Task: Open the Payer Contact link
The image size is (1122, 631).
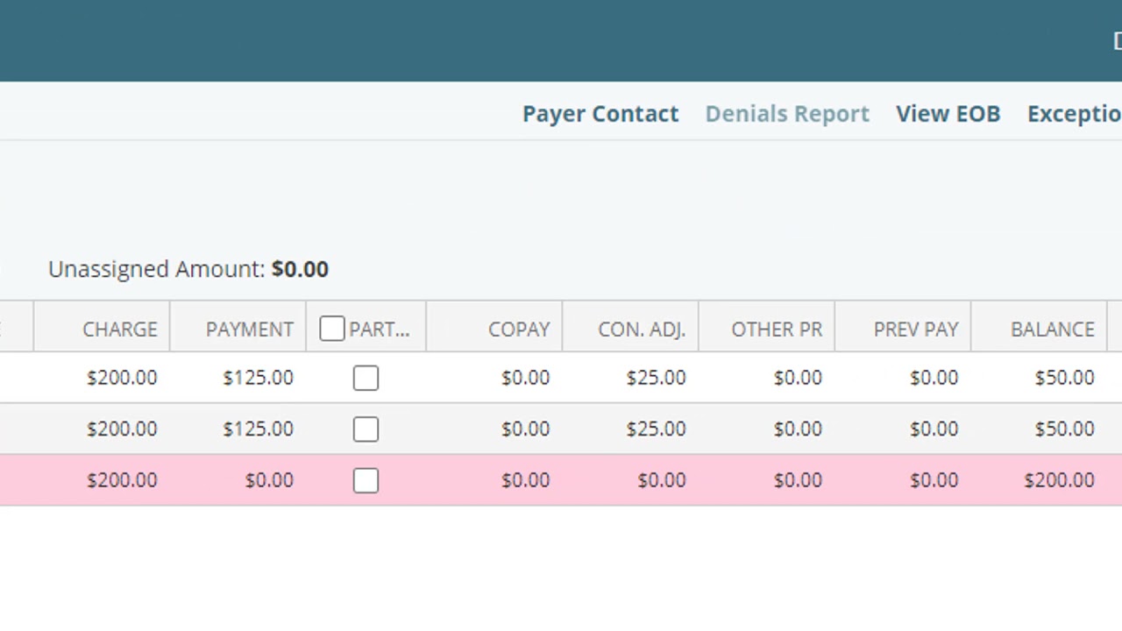Action: pyautogui.click(x=600, y=114)
